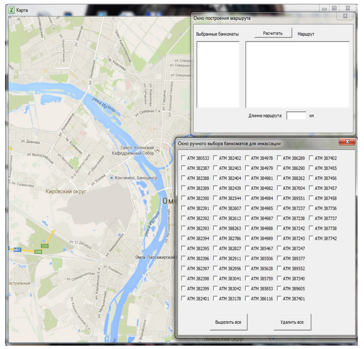Check the ATM 382402 checkbox
Screen dimensions: 364x349
pos(216,158)
